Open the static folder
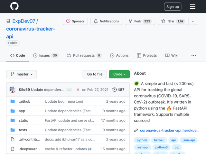 [23, 120]
